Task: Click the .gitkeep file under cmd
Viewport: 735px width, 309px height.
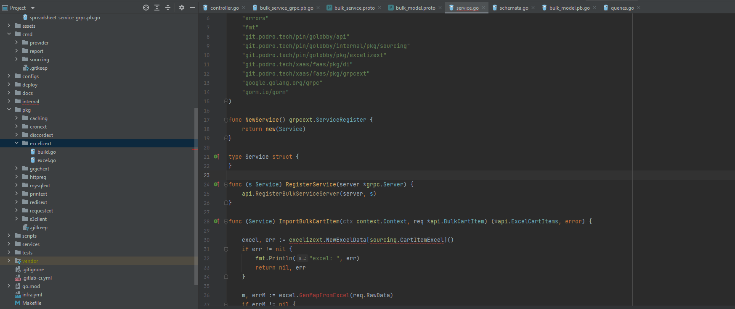Action: tap(38, 68)
